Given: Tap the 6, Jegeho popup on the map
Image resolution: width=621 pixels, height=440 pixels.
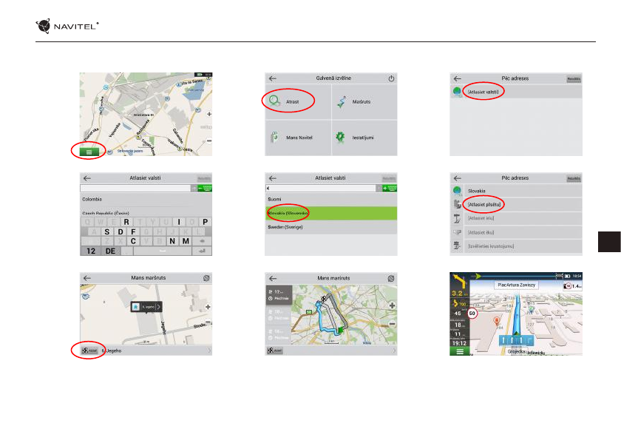Looking at the screenshot, I should tap(146, 307).
